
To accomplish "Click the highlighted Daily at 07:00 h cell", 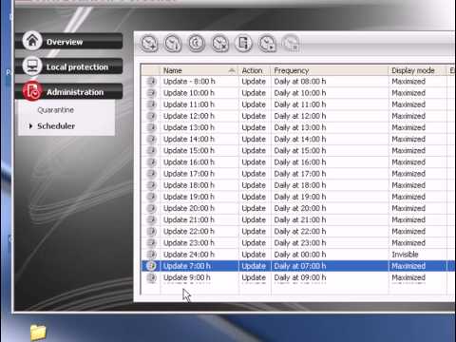I will point(300,266).
